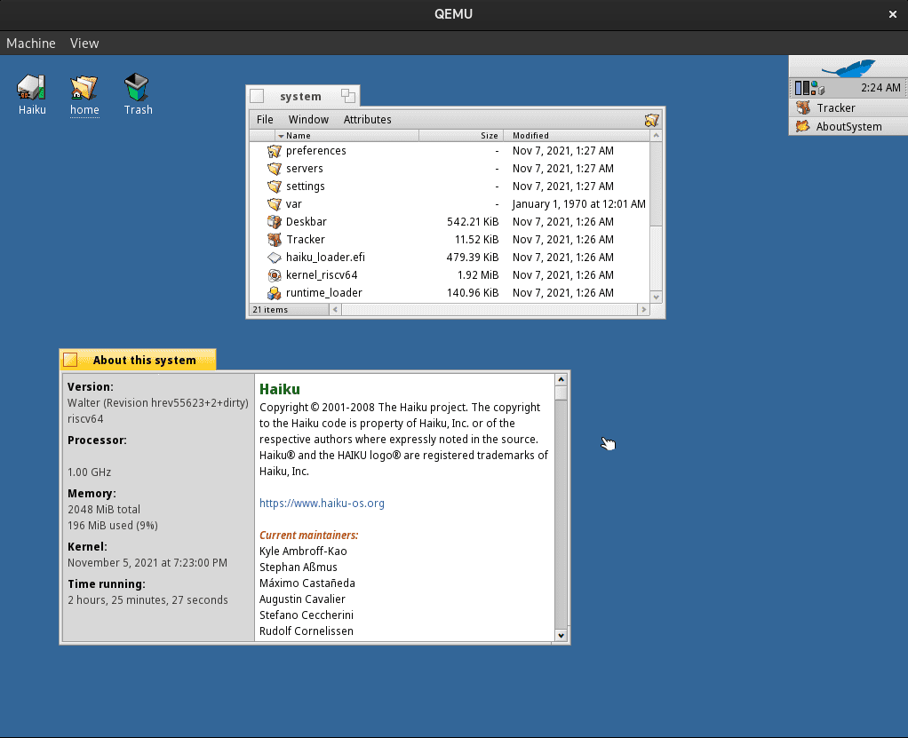Select the haiku_loader.efi file icon
This screenshot has height=738, width=908.
(275, 258)
